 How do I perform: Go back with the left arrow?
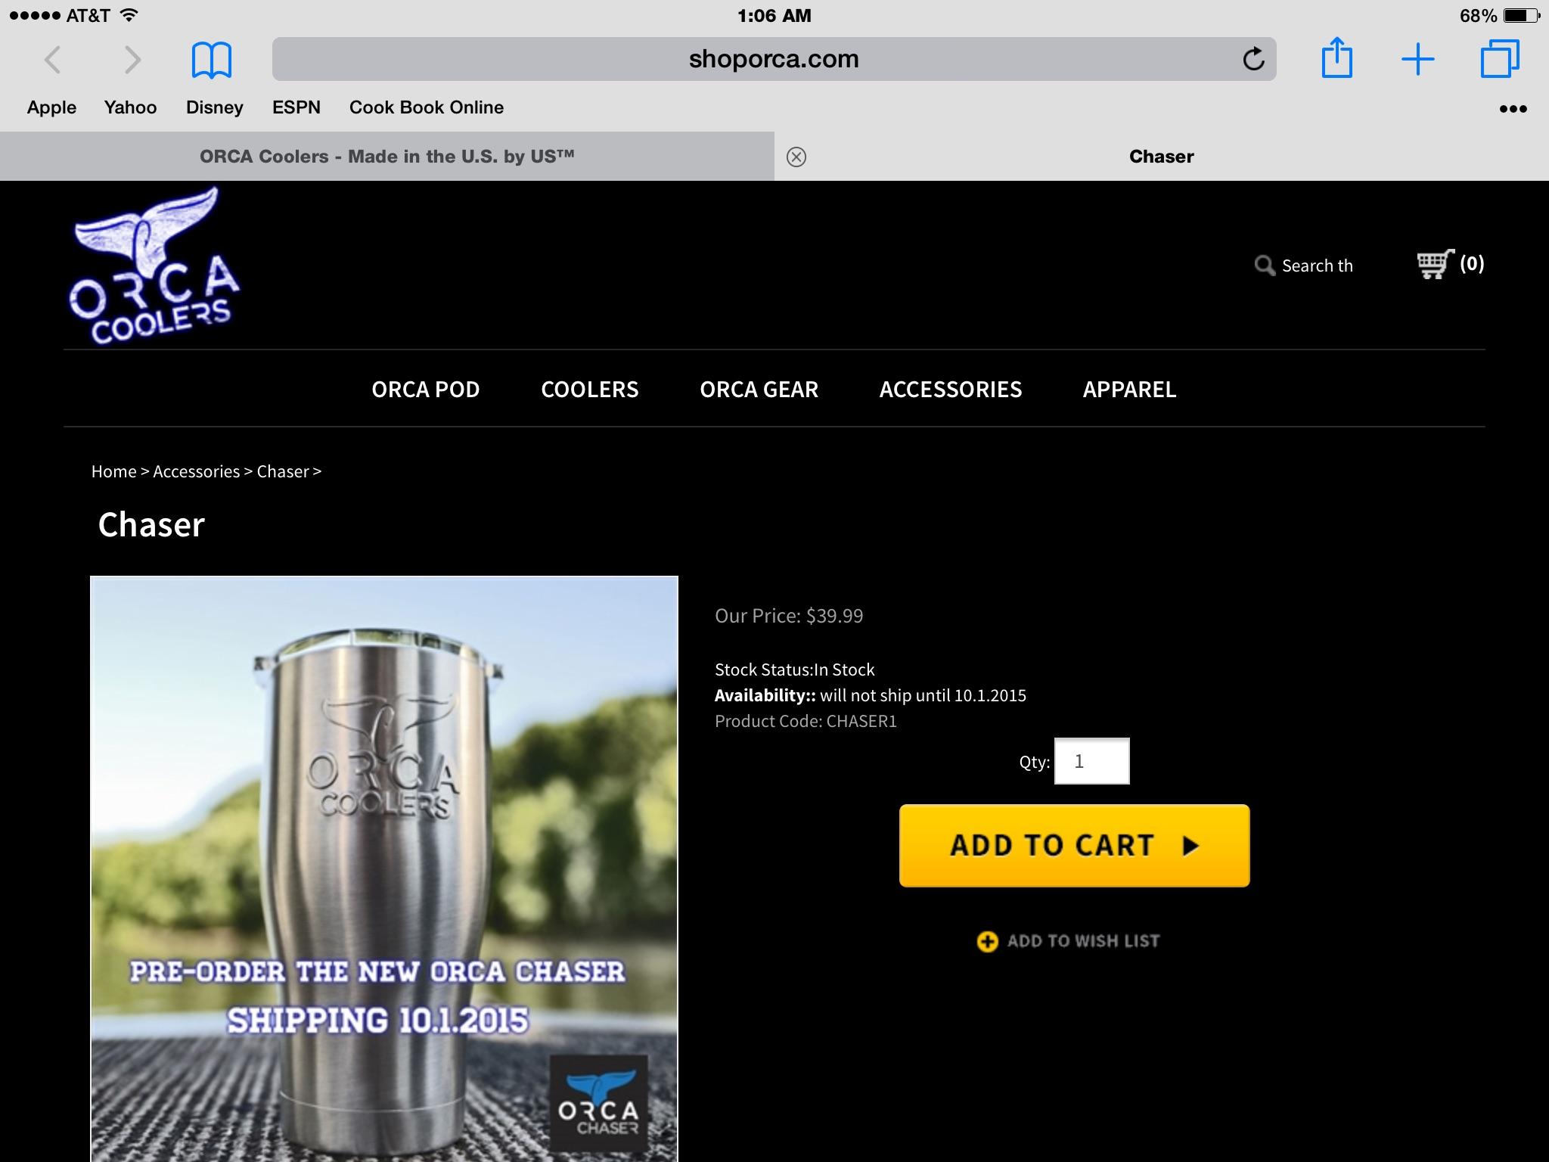click(52, 59)
